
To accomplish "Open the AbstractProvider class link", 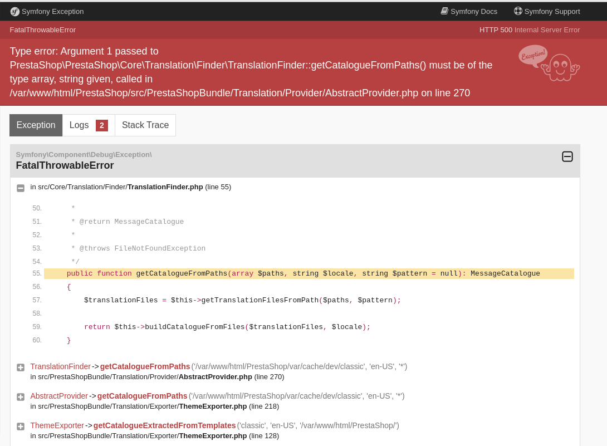I will [59, 396].
